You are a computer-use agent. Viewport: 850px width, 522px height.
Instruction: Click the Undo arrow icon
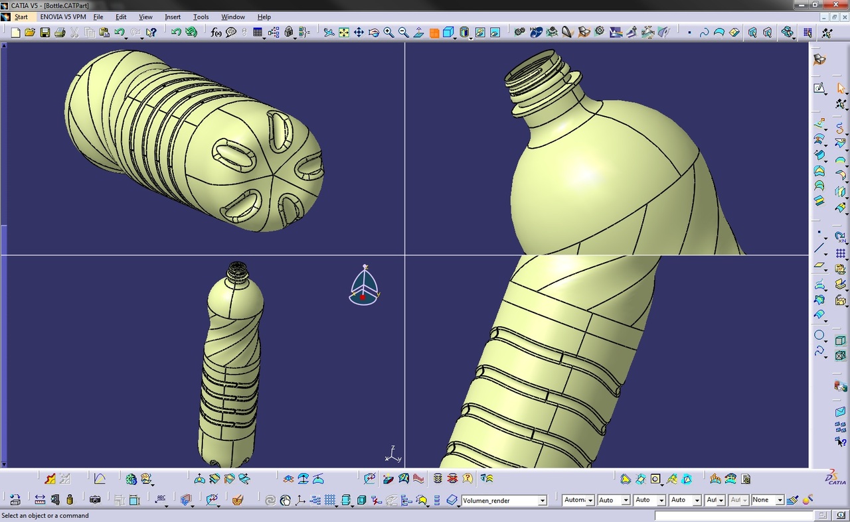120,31
